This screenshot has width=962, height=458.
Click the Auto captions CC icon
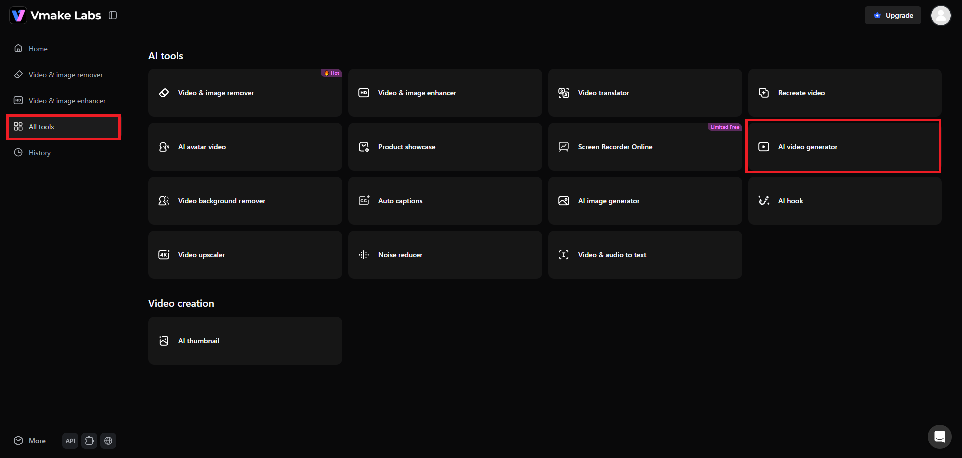[364, 201]
